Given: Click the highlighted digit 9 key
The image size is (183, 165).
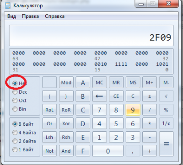Looking at the screenshot, I should 133,110.
